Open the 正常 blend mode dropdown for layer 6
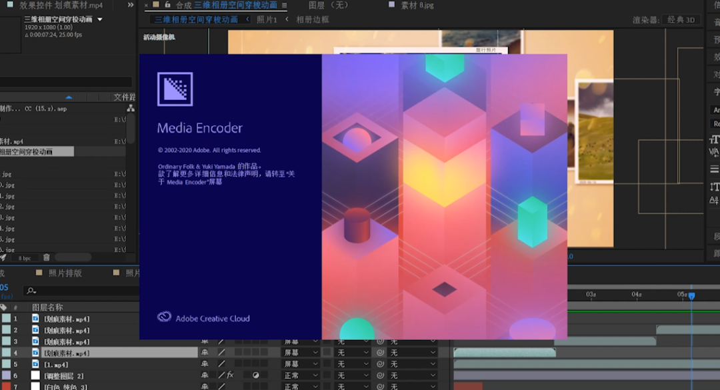 300,375
